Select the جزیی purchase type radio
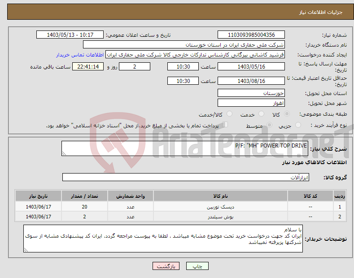This screenshot has width=354, height=278. [298, 125]
